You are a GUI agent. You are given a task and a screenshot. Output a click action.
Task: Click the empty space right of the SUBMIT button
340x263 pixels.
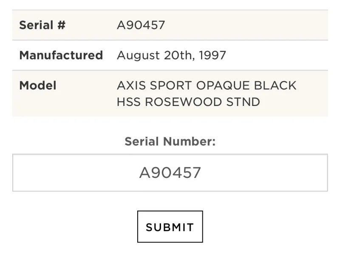[x=263, y=227]
